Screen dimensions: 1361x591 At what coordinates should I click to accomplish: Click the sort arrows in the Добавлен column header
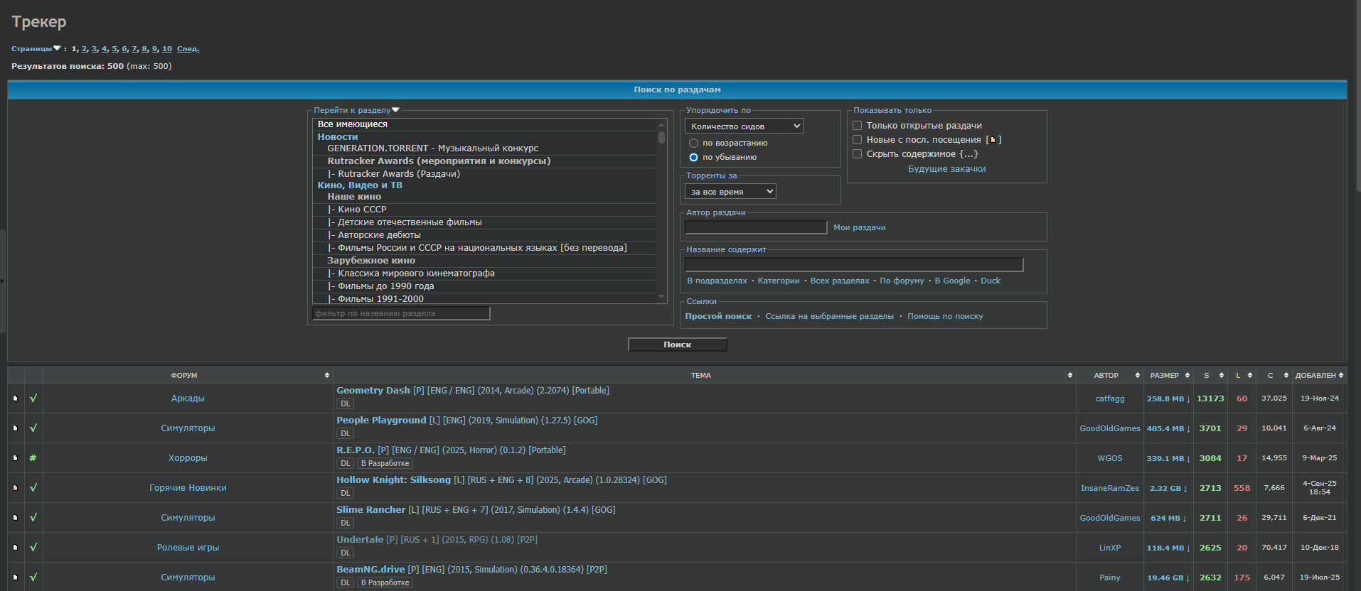click(x=1340, y=375)
